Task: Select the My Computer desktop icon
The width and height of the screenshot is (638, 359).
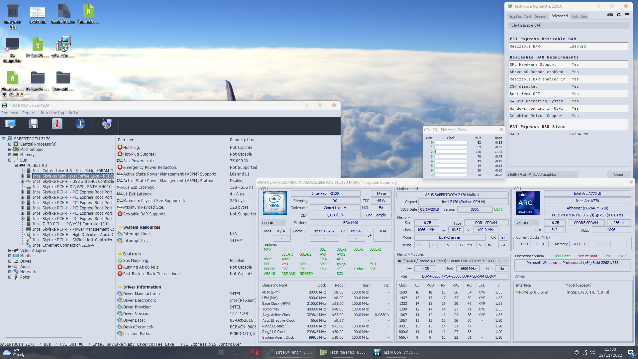Action: [13, 50]
